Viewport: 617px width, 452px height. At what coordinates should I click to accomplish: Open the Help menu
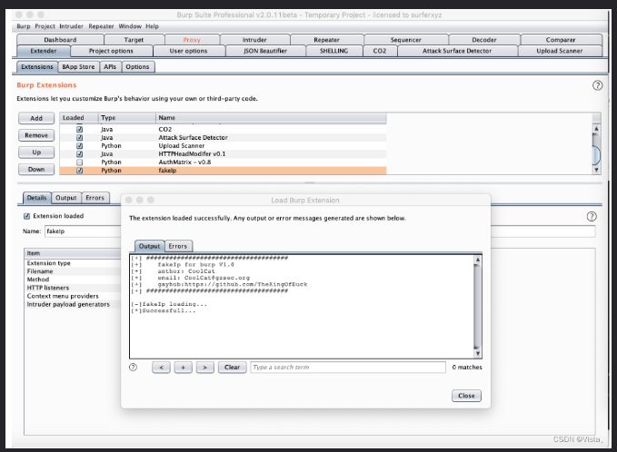pyautogui.click(x=152, y=26)
